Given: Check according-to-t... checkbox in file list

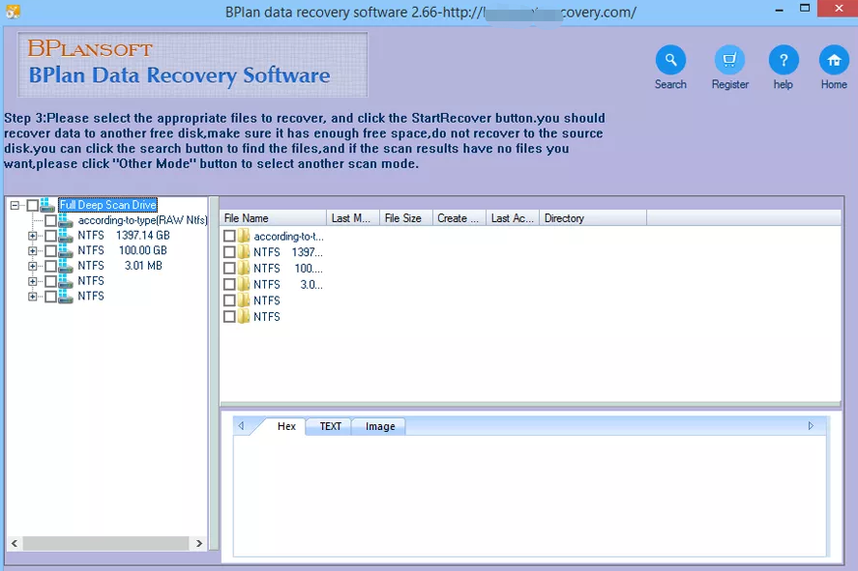Looking at the screenshot, I should pyautogui.click(x=229, y=236).
